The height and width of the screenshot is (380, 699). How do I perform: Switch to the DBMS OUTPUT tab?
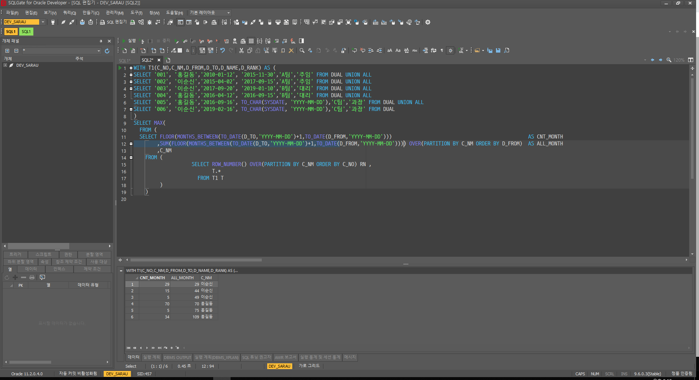coord(177,358)
